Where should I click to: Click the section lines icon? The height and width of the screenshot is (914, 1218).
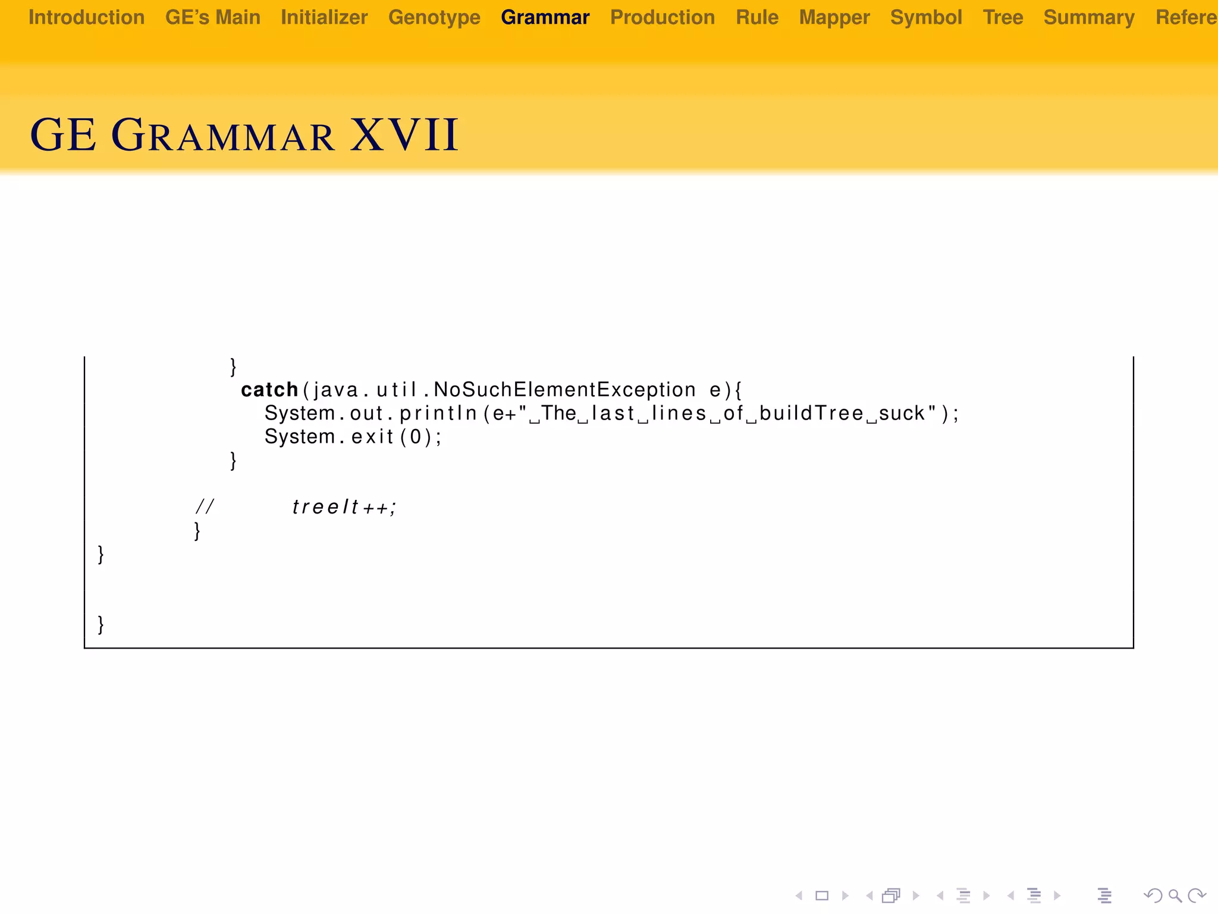(x=1034, y=896)
